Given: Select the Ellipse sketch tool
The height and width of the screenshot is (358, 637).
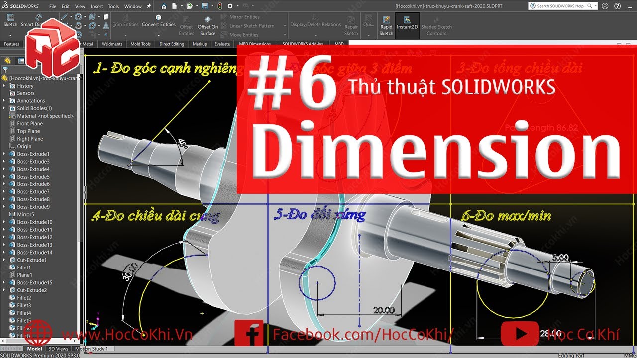Looking at the screenshot, I should 92,26.
